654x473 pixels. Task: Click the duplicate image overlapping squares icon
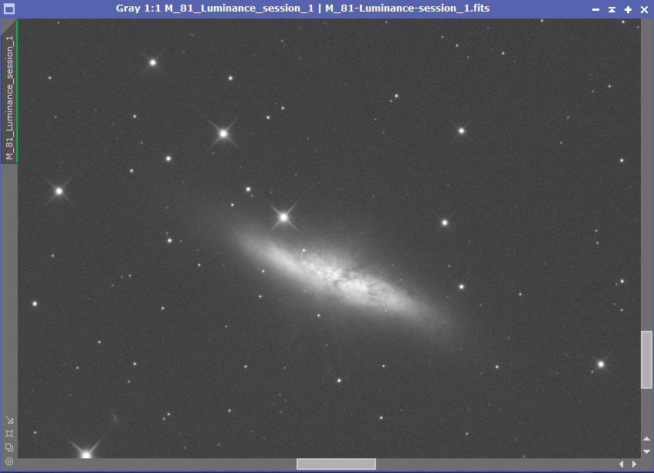point(9,447)
